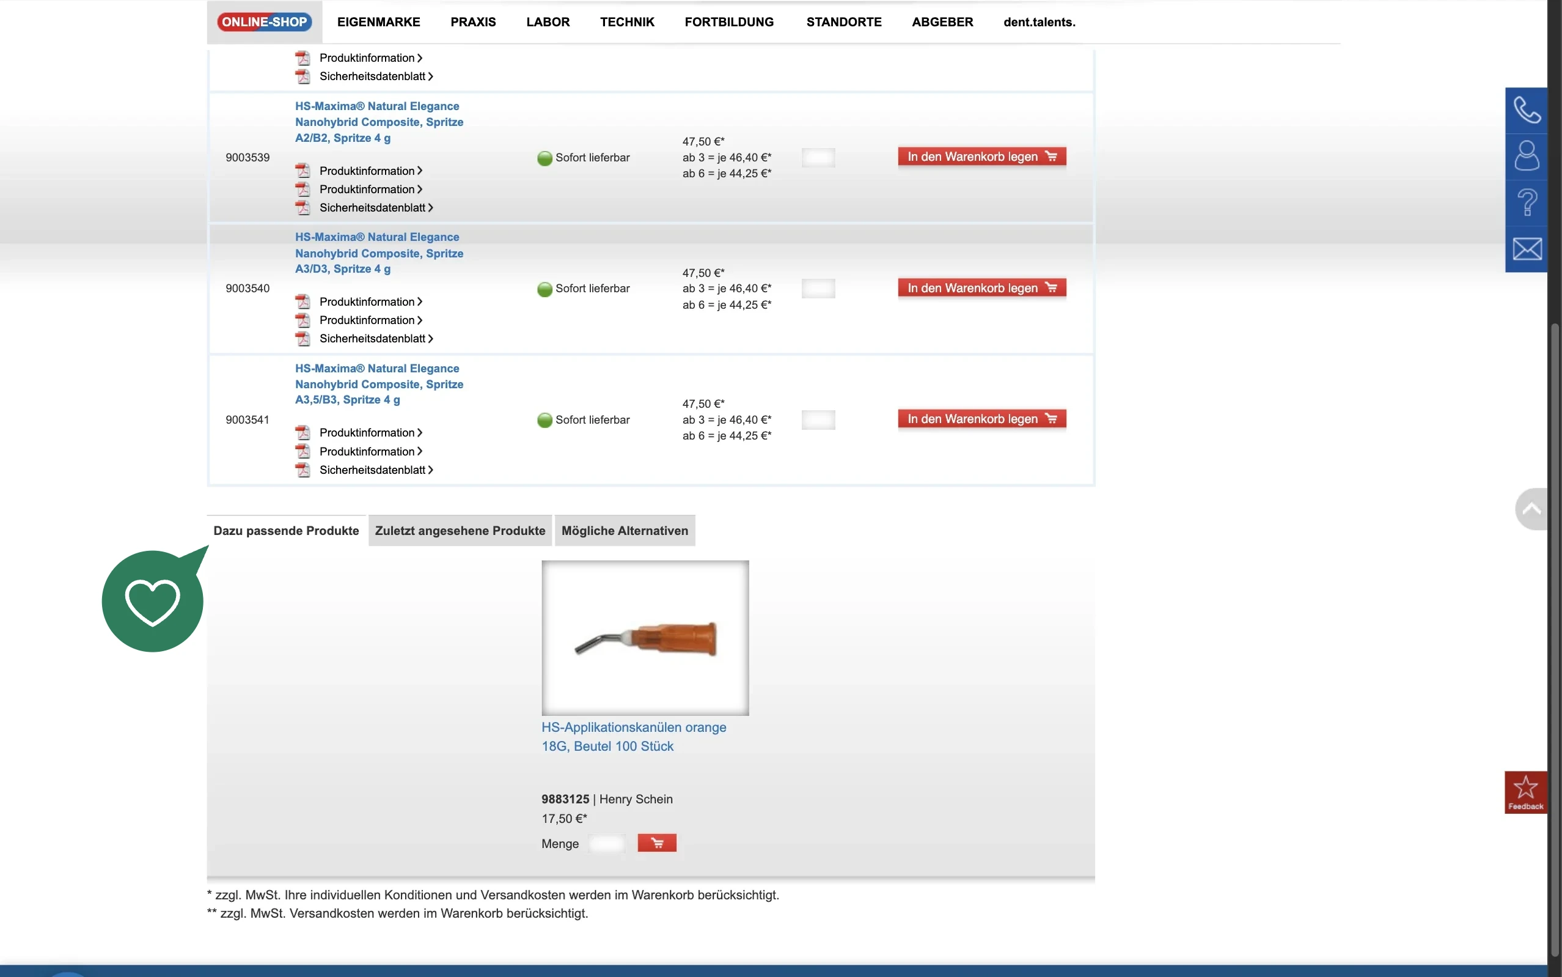Switch to Zuletzt angesehene Produkte tab

click(x=460, y=531)
